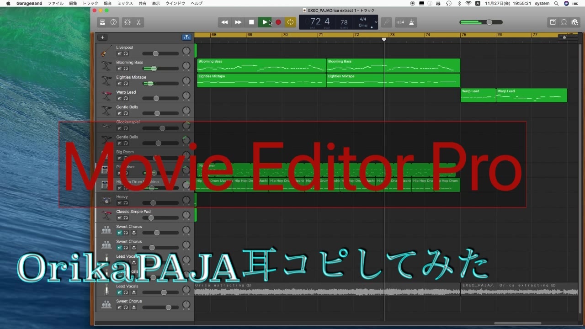This screenshot has height=329, width=585.
Task: Show Quick Help with the question mark button
Action: point(113,22)
